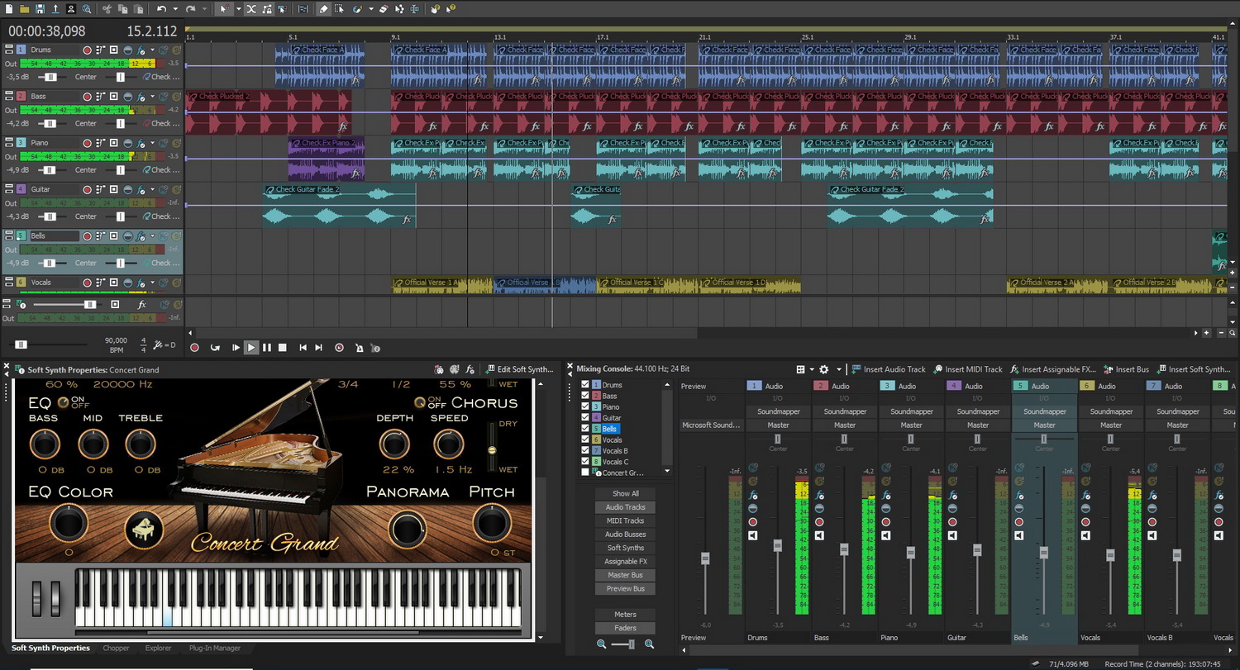
Task: Switch to the Chopper tab
Action: click(116, 648)
